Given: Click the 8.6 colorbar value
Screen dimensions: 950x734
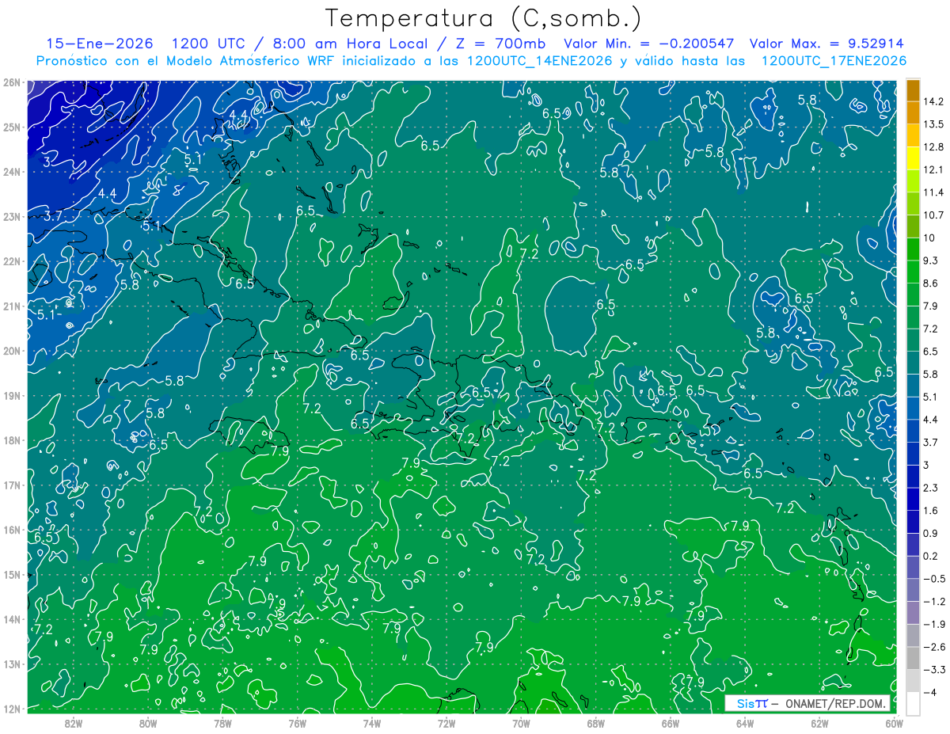Looking at the screenshot, I should coord(932,283).
